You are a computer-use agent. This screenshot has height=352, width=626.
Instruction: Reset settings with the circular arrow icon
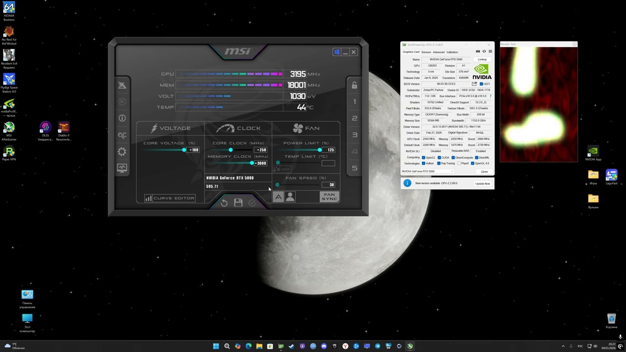coord(224,203)
